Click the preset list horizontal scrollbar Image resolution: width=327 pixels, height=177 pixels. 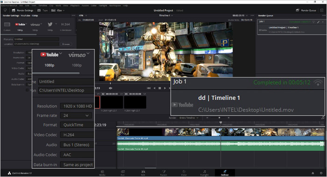[19, 35]
